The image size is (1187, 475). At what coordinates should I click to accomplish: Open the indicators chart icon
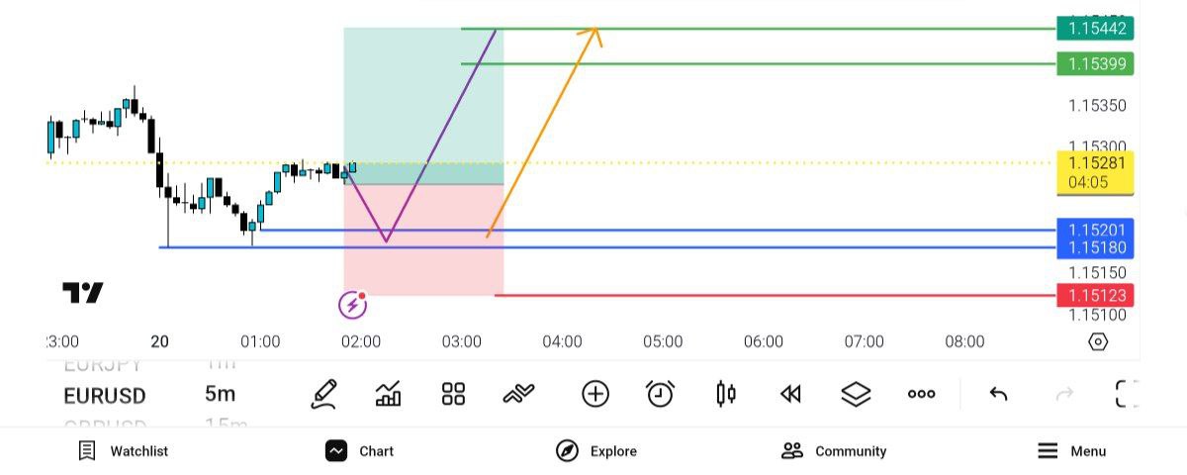tap(389, 395)
